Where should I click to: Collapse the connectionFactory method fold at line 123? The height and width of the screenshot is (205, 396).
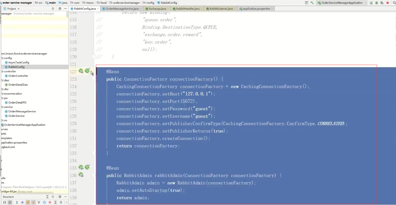click(x=94, y=79)
